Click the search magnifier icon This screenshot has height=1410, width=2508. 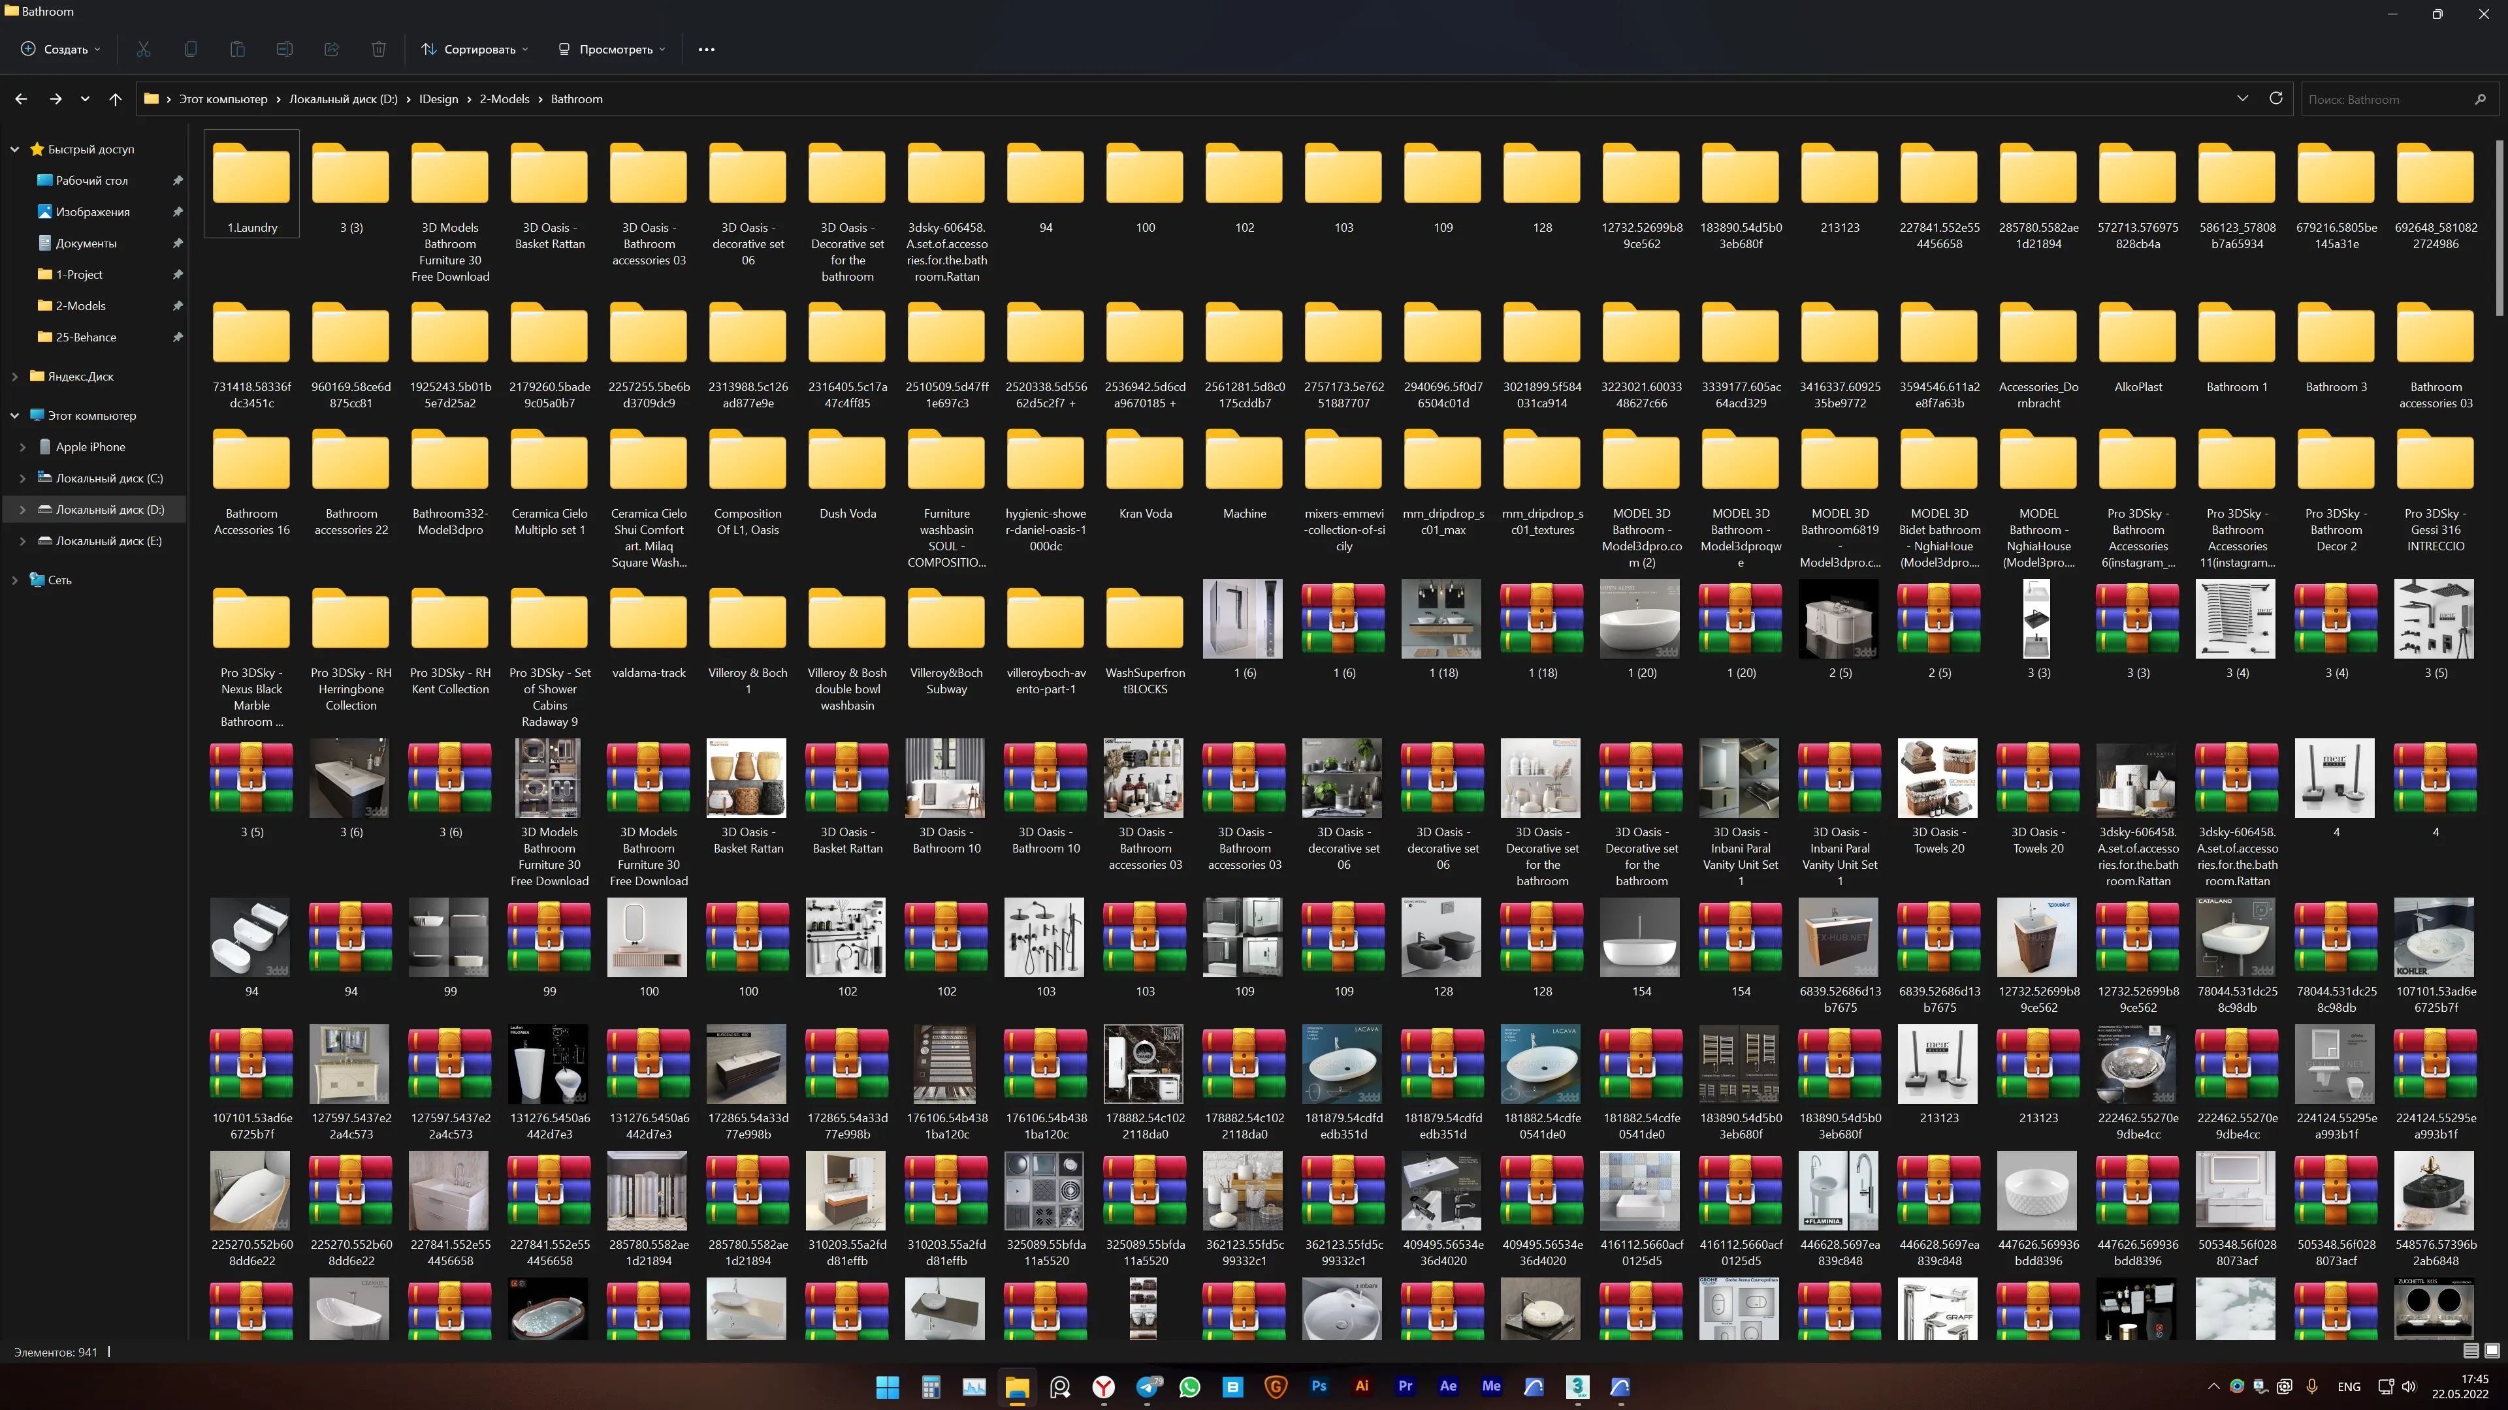(x=2480, y=99)
